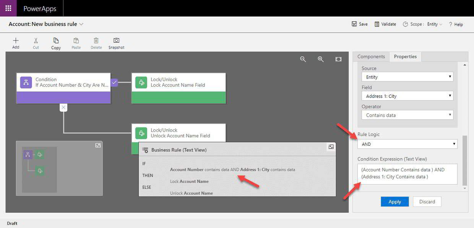The height and width of the screenshot is (228, 474).
Task: Zoom in on the designer canvas
Action: point(320,59)
